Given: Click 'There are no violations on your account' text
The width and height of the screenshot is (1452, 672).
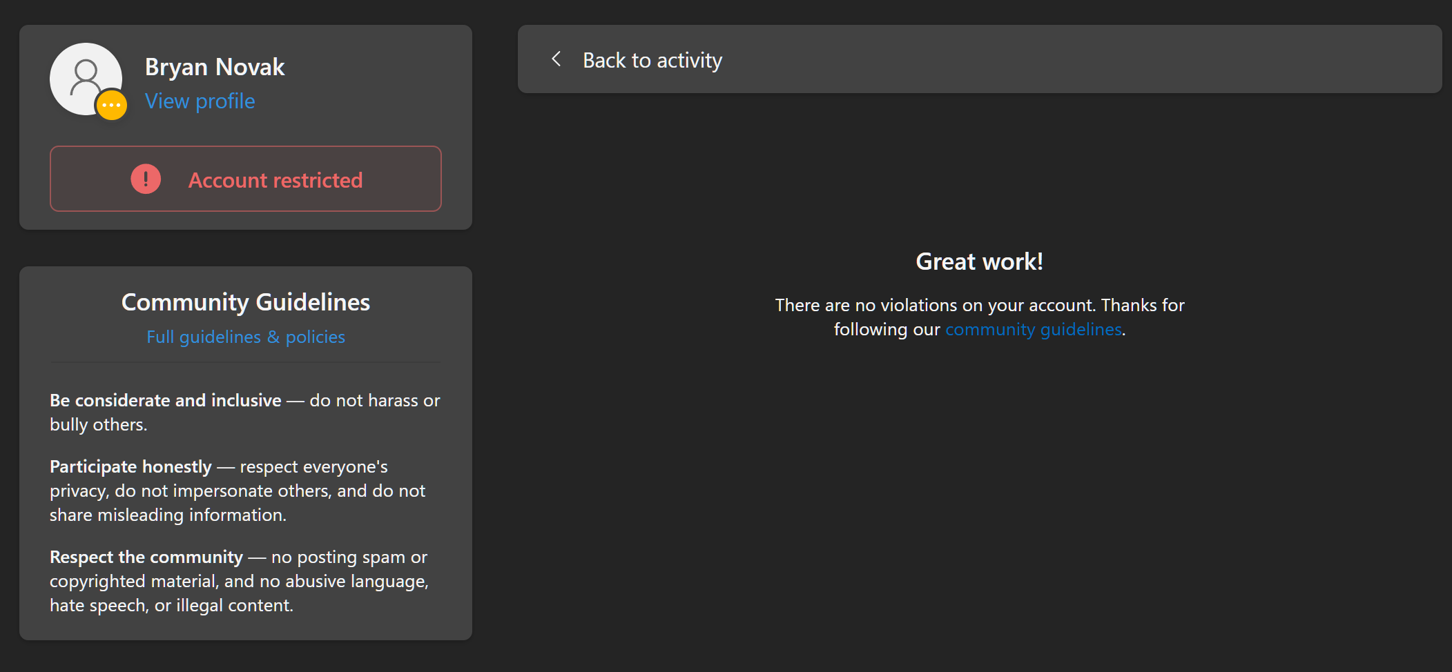Looking at the screenshot, I should coord(936,305).
